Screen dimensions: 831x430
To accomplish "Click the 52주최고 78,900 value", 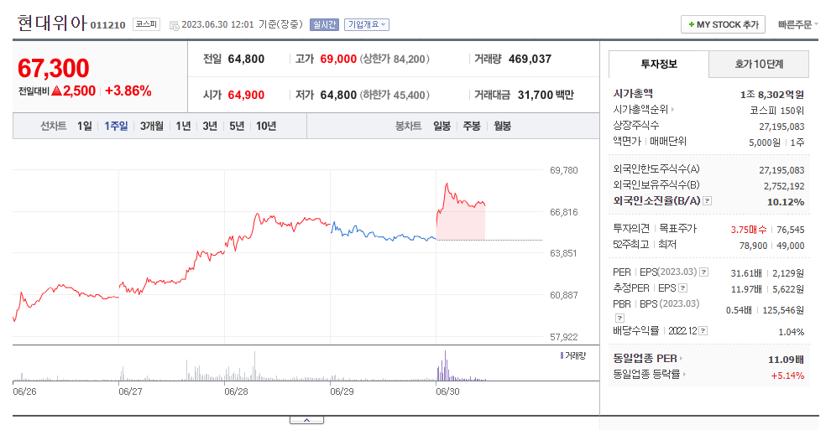I will [753, 246].
